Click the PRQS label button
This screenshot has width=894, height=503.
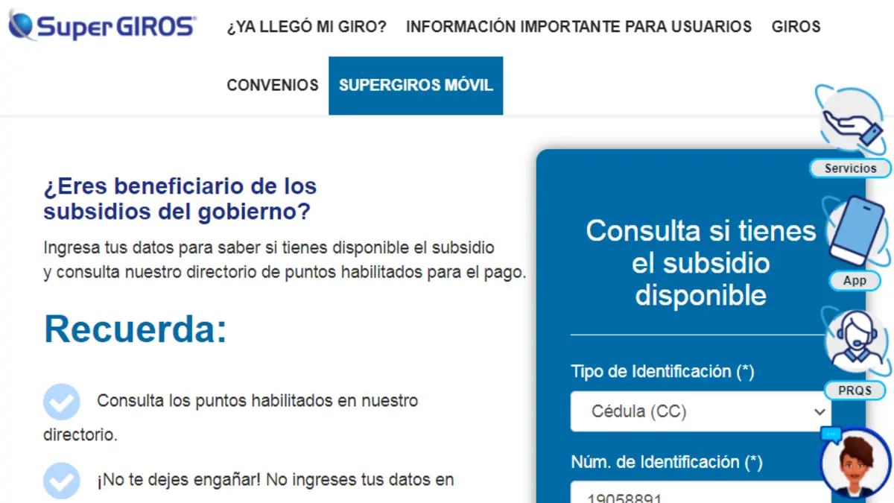(854, 390)
